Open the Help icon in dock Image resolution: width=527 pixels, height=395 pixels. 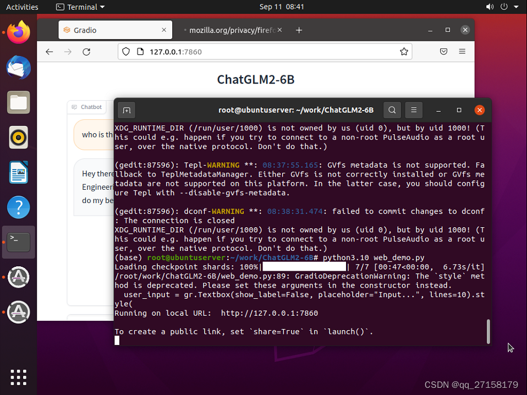tap(19, 207)
